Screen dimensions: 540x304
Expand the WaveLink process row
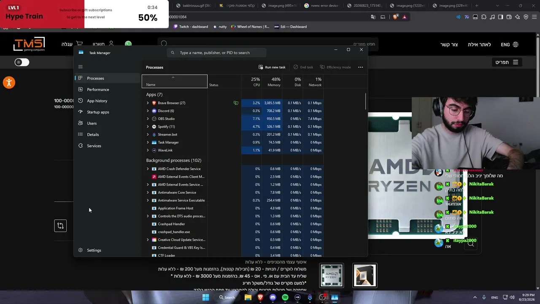coord(148,150)
